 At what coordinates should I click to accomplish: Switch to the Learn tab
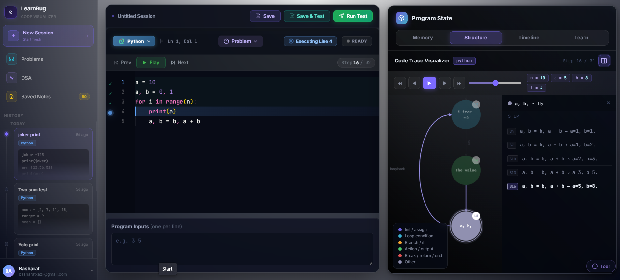pyautogui.click(x=581, y=38)
